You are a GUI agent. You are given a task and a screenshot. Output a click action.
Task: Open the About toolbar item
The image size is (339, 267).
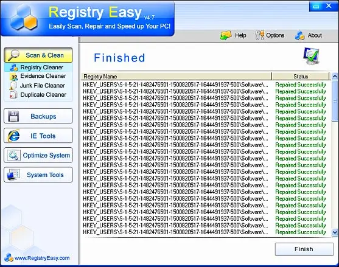[309, 35]
